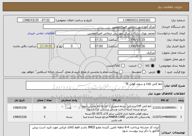Image resolution: width=192 pixels, height=136 pixels.
Task: Tick the Islamic treasury bonds payment checkbox
Action: pos(121,72)
